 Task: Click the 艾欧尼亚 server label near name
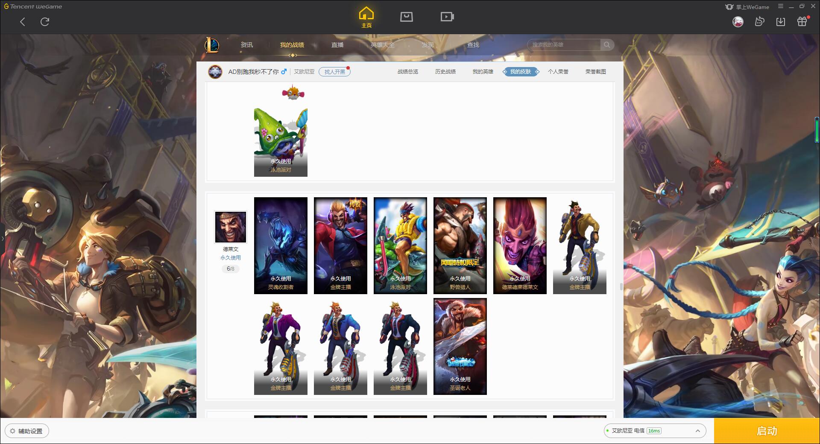coord(304,72)
